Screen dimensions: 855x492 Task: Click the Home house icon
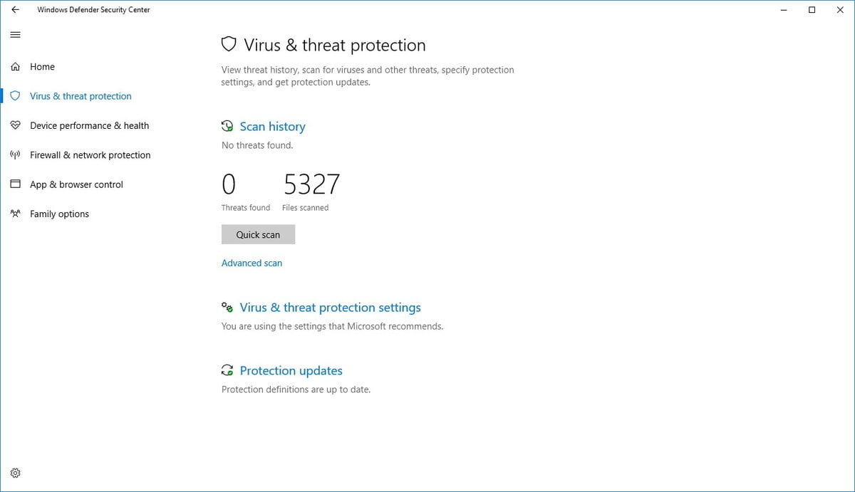[x=16, y=67]
